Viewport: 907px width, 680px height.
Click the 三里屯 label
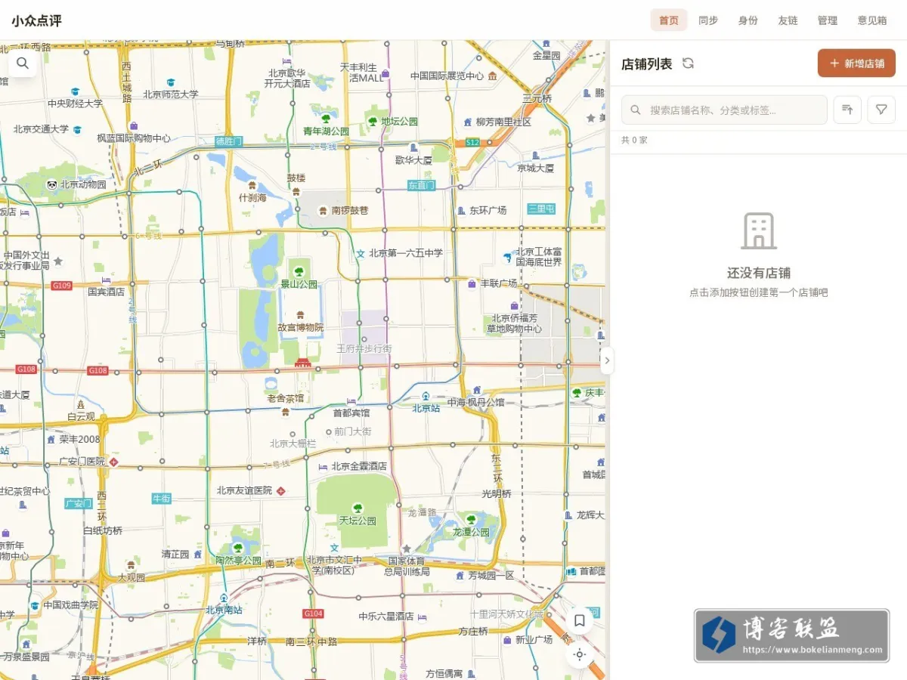coord(541,209)
